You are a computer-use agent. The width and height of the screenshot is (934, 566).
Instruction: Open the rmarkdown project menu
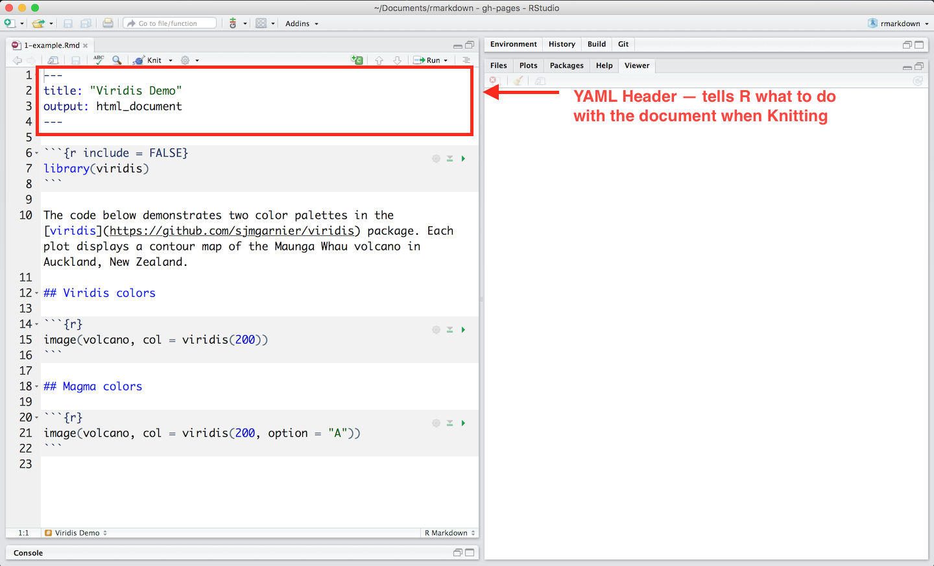coord(898,23)
